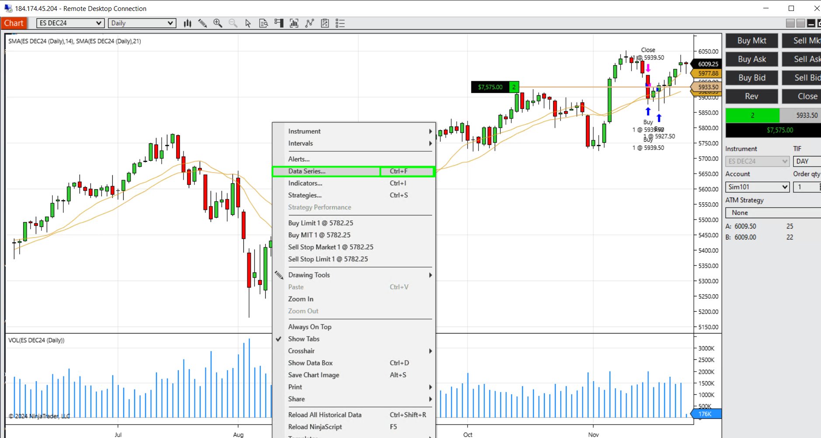821x438 pixels.
Task: Expand the Sim101 account dropdown
Action: [757, 187]
